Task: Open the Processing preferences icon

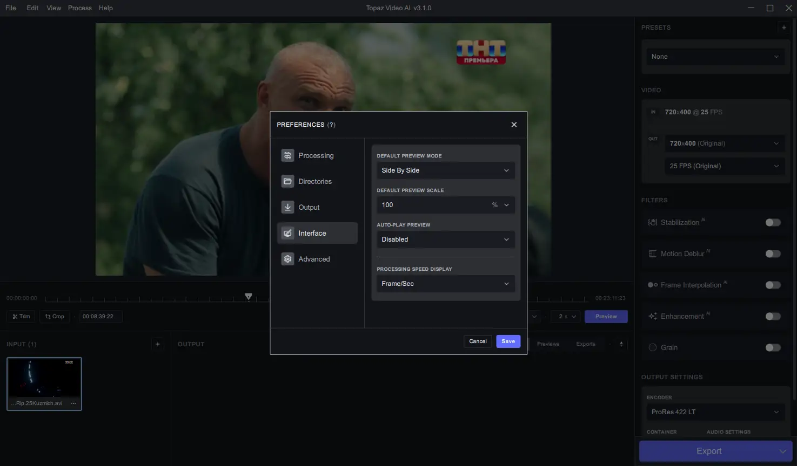Action: point(287,155)
